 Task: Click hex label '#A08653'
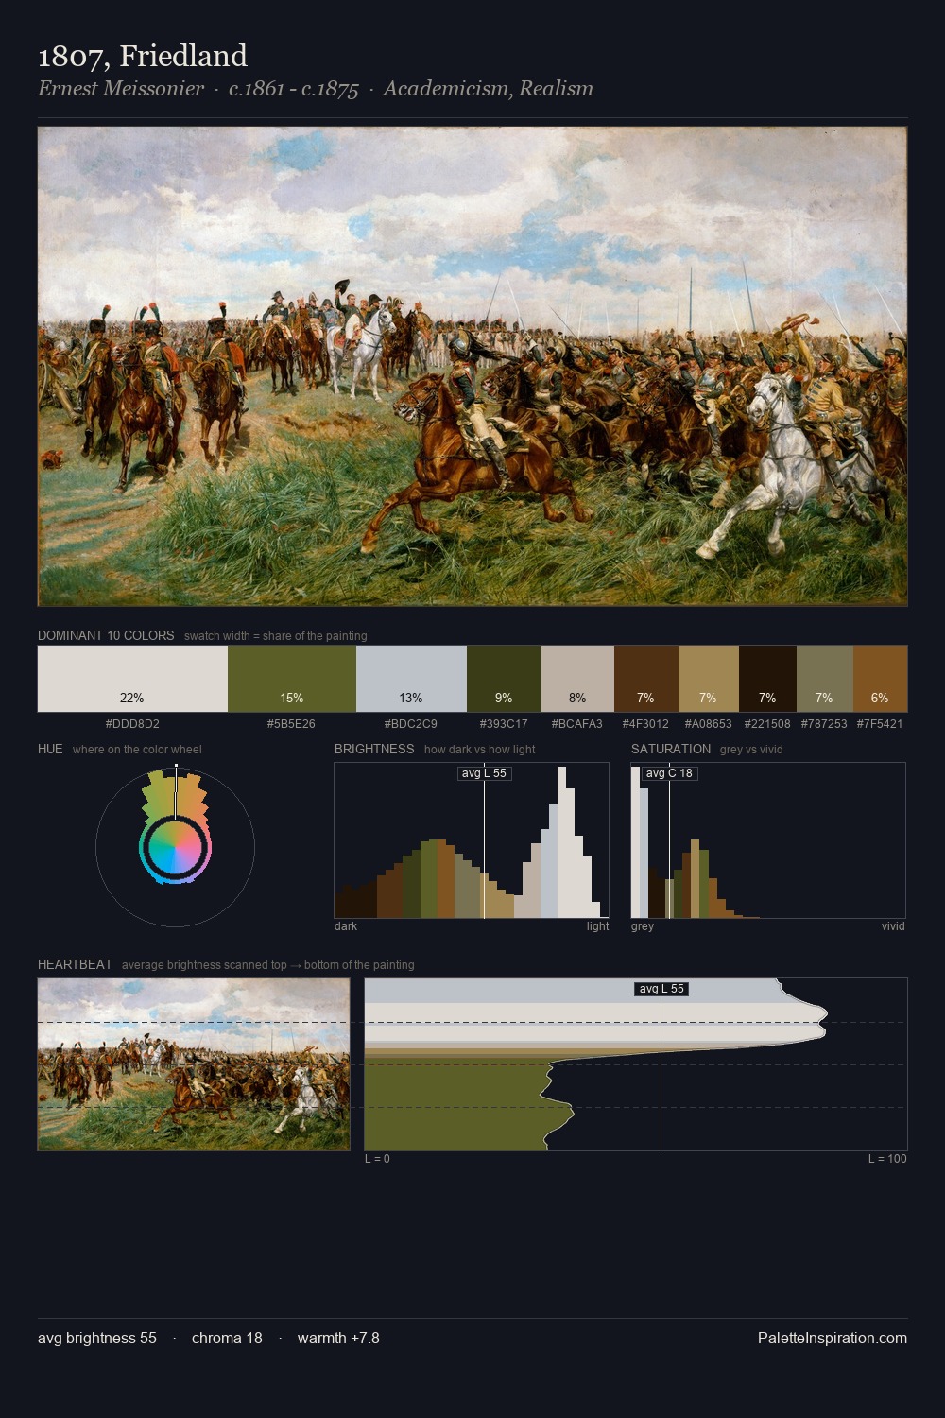[709, 724]
